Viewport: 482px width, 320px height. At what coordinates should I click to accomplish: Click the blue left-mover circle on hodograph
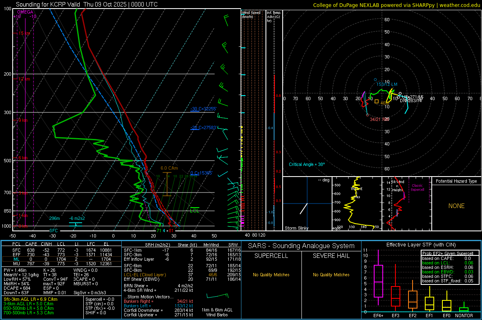pos(375,80)
